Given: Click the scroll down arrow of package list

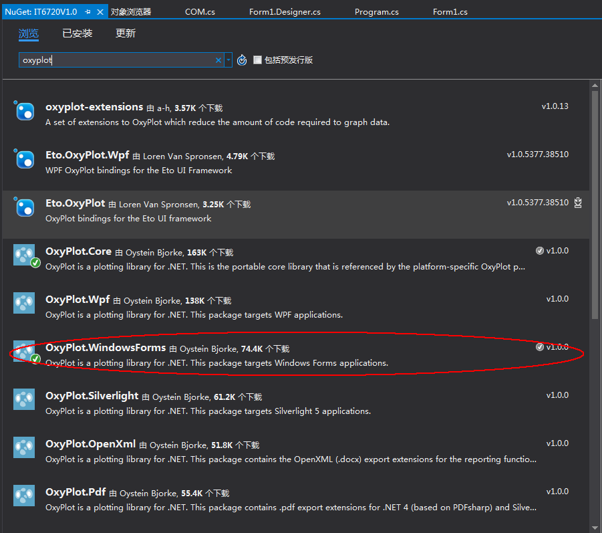Looking at the screenshot, I should (x=595, y=528).
